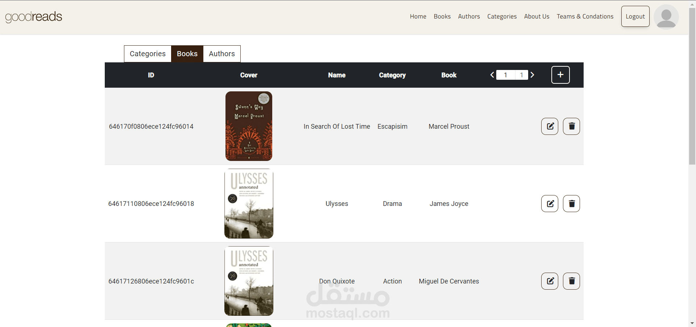Click the page vertical scrollbar thumb
696x327 pixels.
point(692,86)
